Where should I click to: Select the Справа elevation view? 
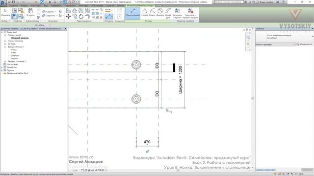[x=14, y=59]
